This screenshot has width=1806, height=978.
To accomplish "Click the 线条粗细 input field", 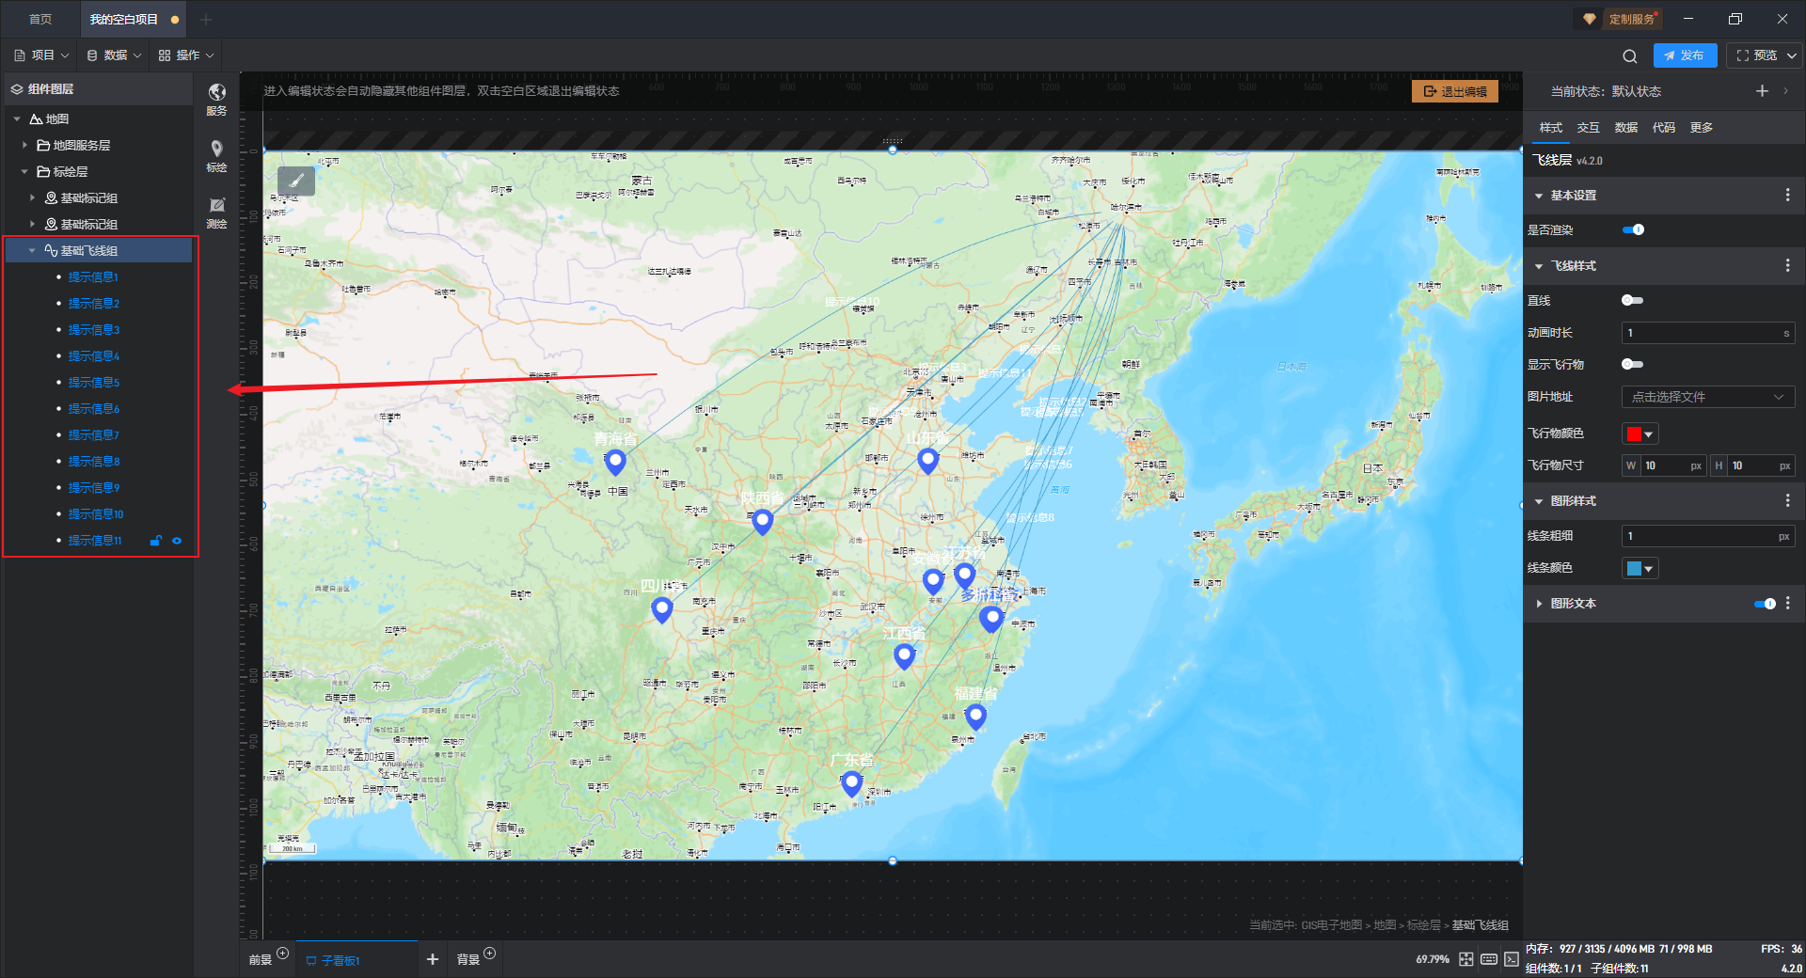I will pos(1708,536).
